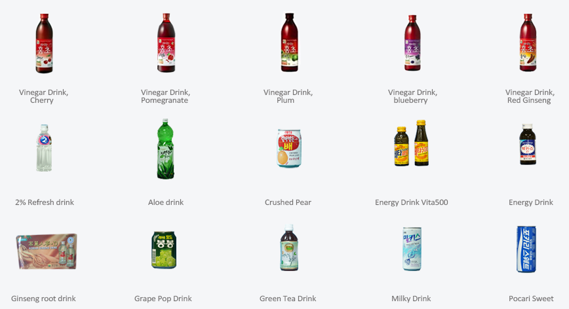The height and width of the screenshot is (309, 569).
Task: Open the 'Vinegar Drink, Cherry' text link
Action: coord(43,96)
